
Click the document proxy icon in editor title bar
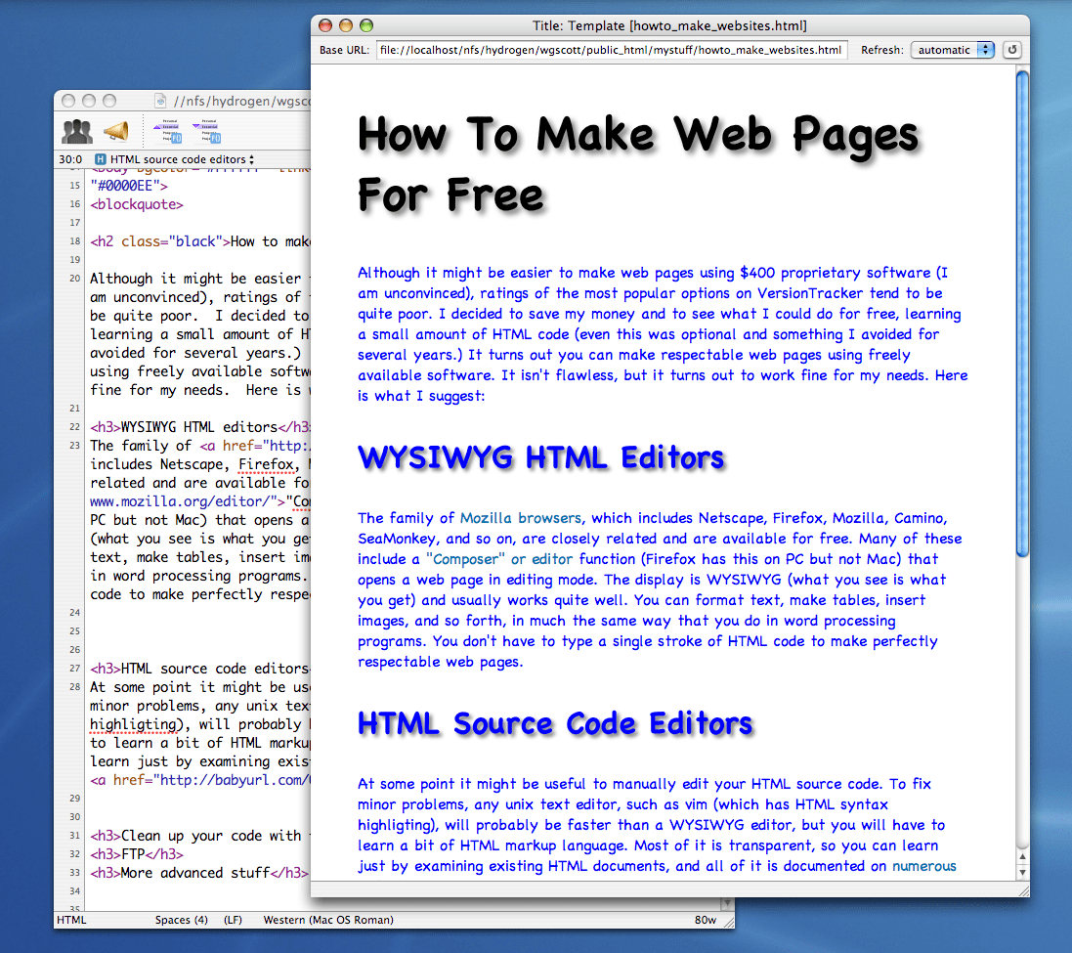[160, 102]
